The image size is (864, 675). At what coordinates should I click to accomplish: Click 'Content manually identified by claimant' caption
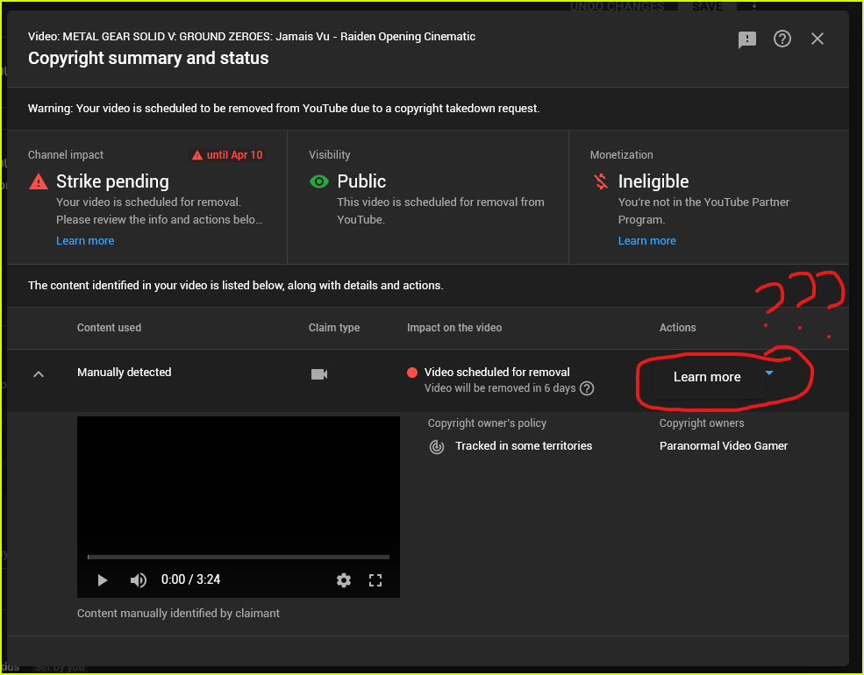click(x=179, y=614)
